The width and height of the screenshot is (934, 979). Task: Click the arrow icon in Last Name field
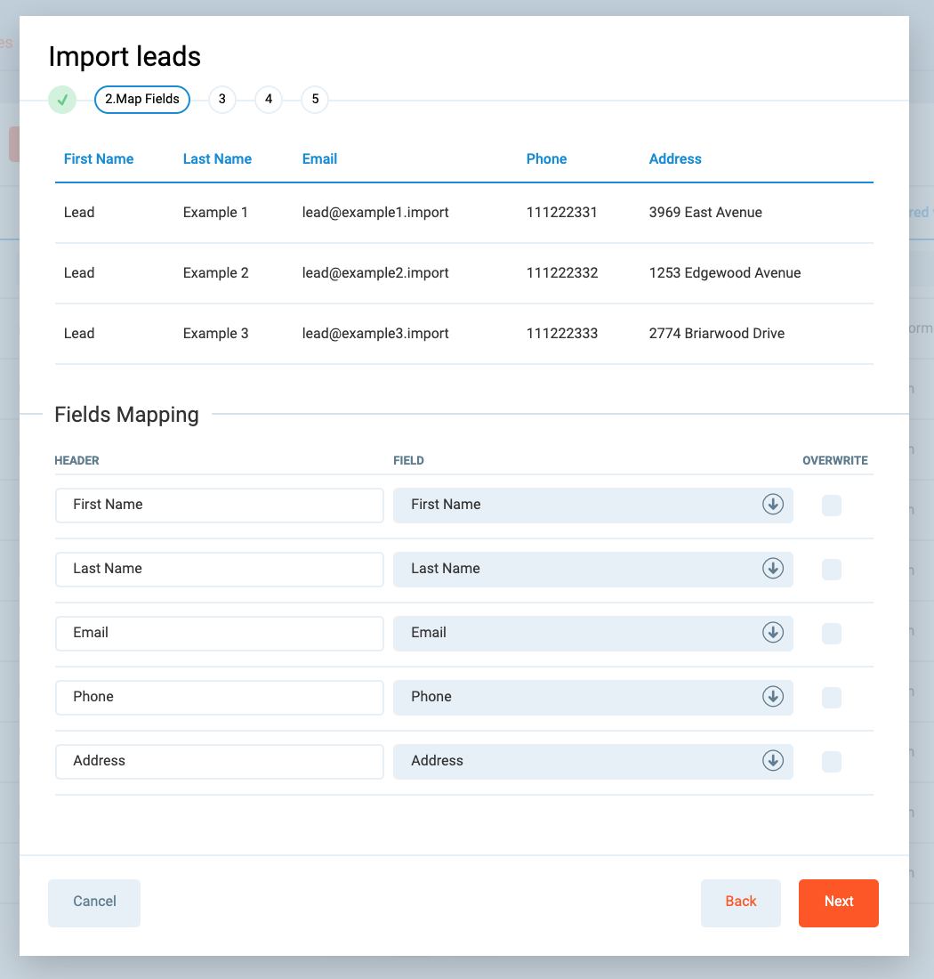point(773,569)
